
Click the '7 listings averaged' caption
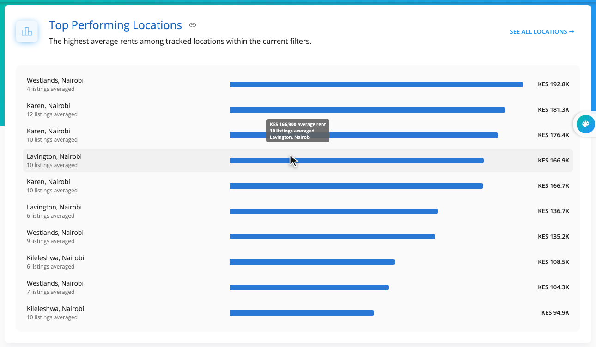[x=50, y=292]
